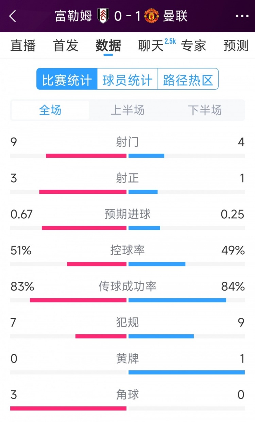Select 全场 full-match filter
Image resolution: width=255 pixels, height=422 pixels.
pos(50,110)
